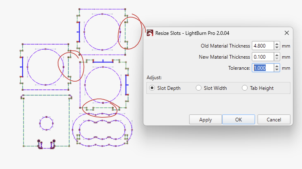Click the LightBurn icon in dialog title bar
Image resolution: width=302 pixels, height=169 pixels.
click(x=149, y=32)
